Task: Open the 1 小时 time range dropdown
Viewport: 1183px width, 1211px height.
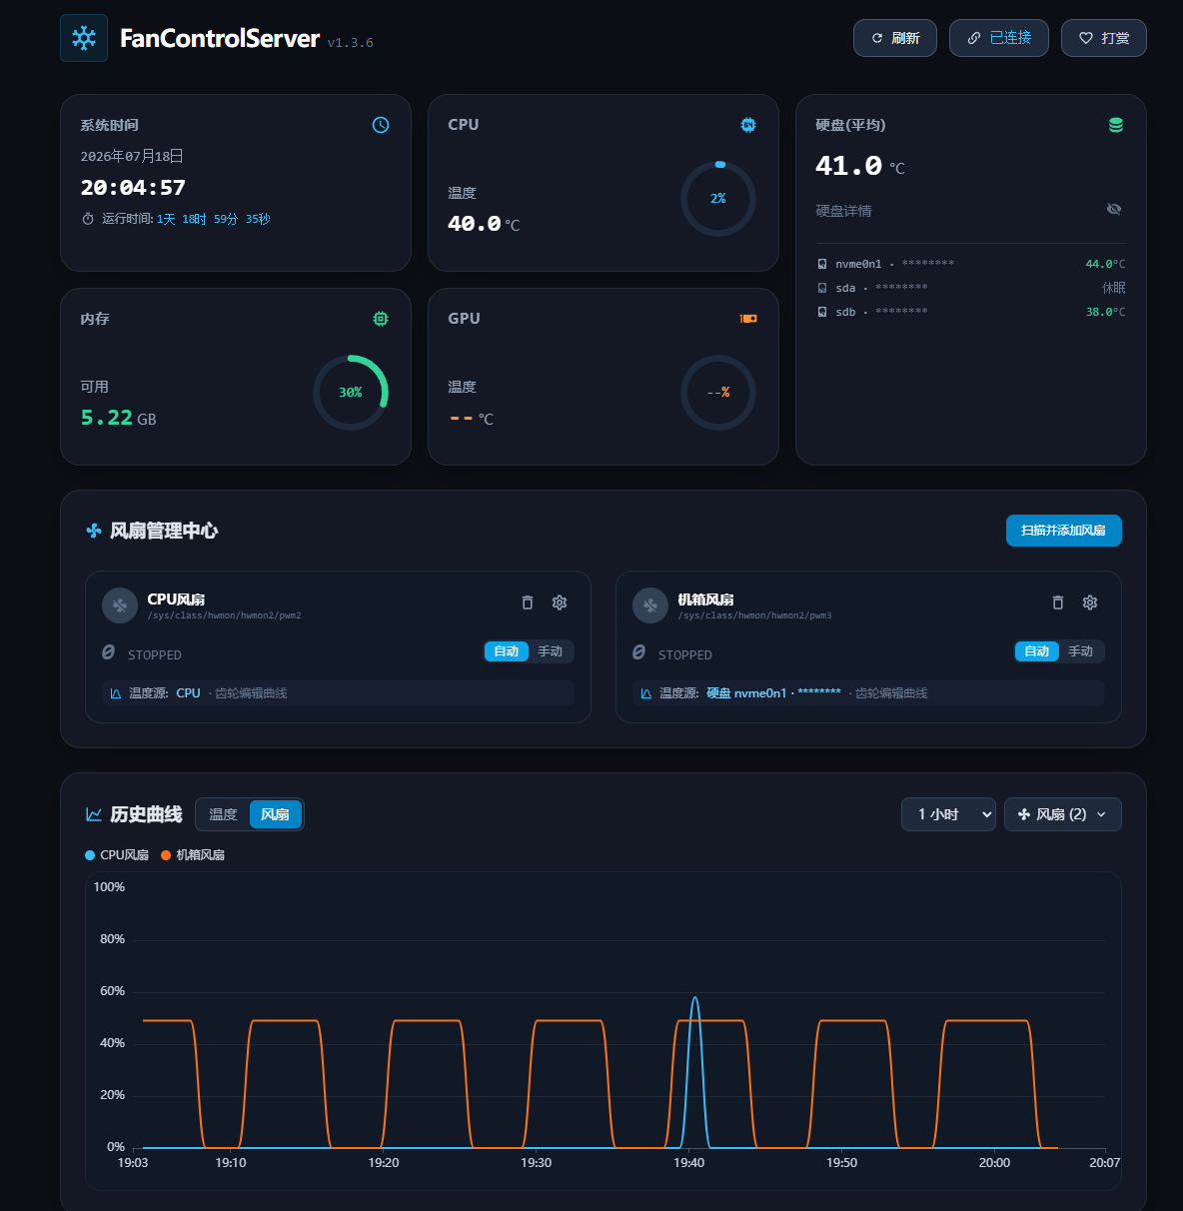Action: [948, 814]
